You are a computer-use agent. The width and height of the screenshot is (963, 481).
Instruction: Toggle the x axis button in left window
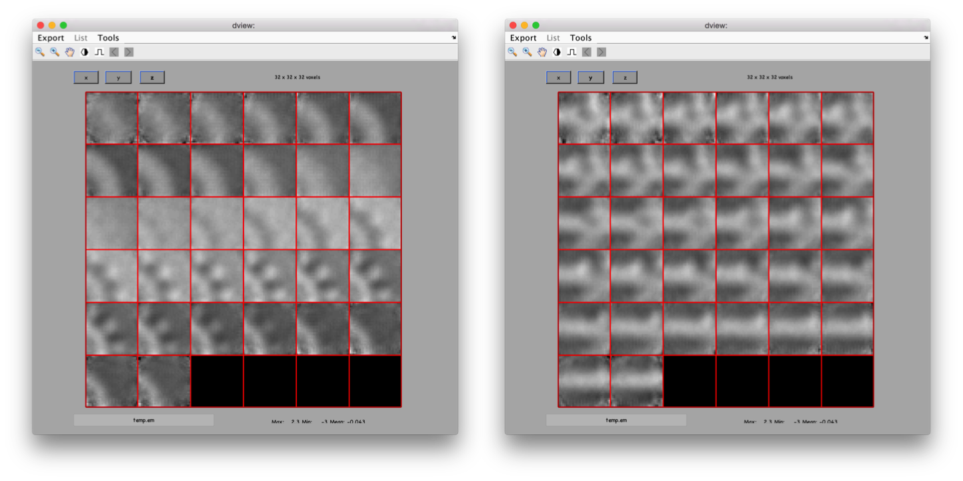point(86,77)
